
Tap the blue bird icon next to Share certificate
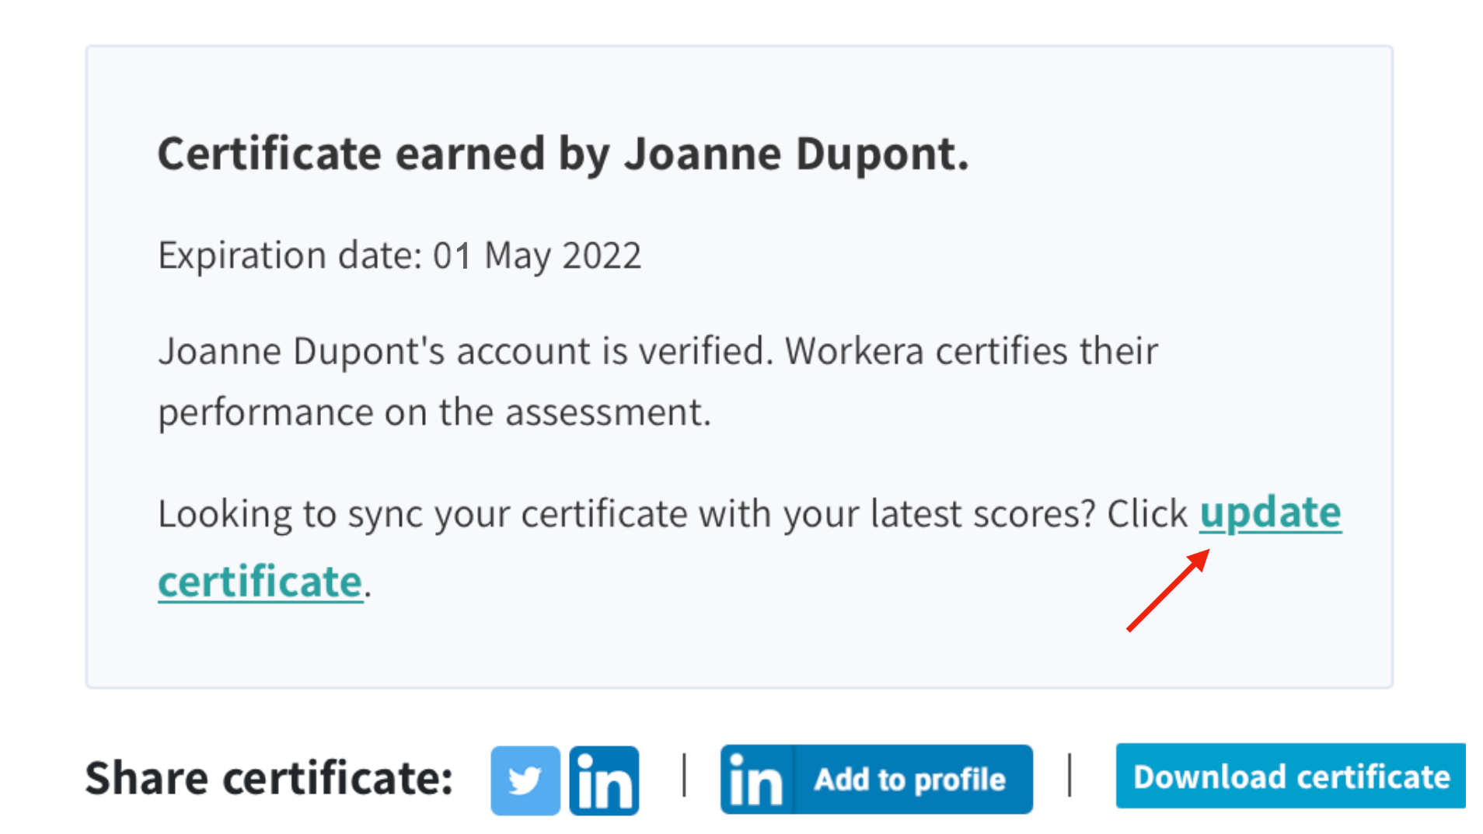(525, 779)
